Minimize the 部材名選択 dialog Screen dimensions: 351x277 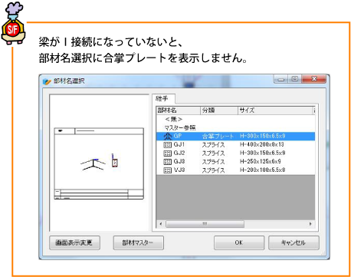(281, 79)
